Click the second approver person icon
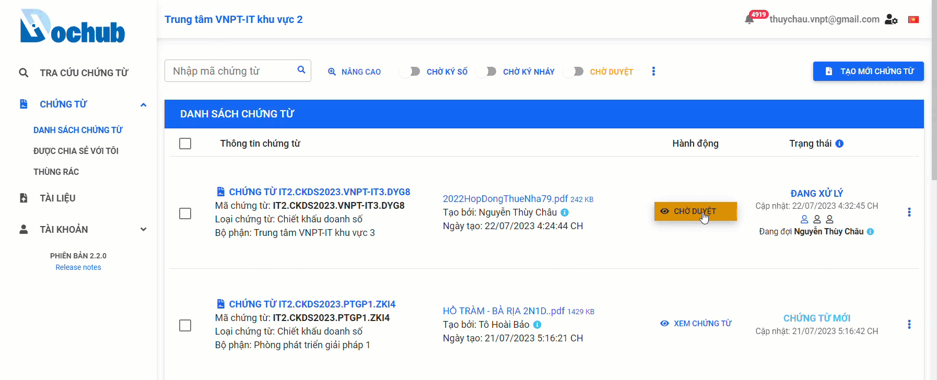The height and width of the screenshot is (380, 937). click(817, 219)
